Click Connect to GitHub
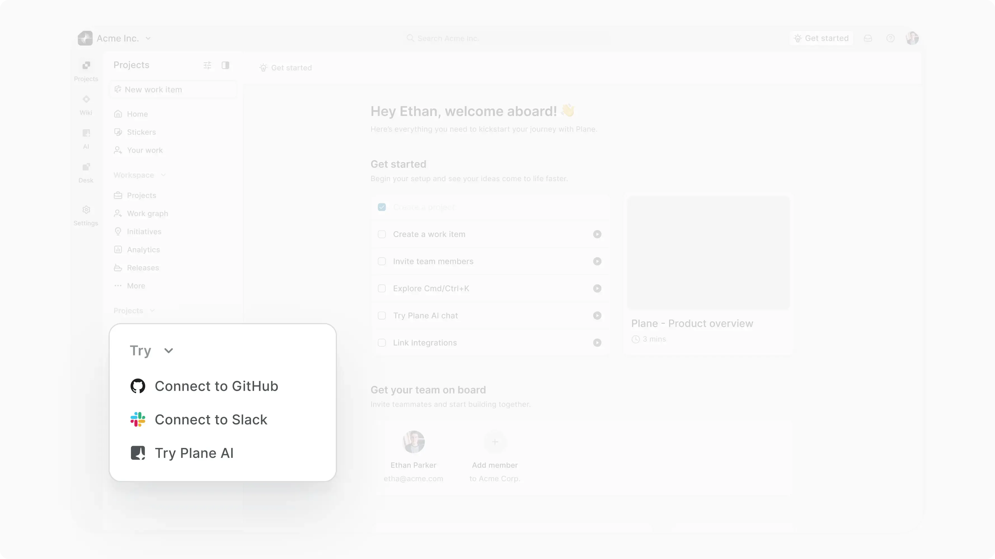 click(x=216, y=386)
